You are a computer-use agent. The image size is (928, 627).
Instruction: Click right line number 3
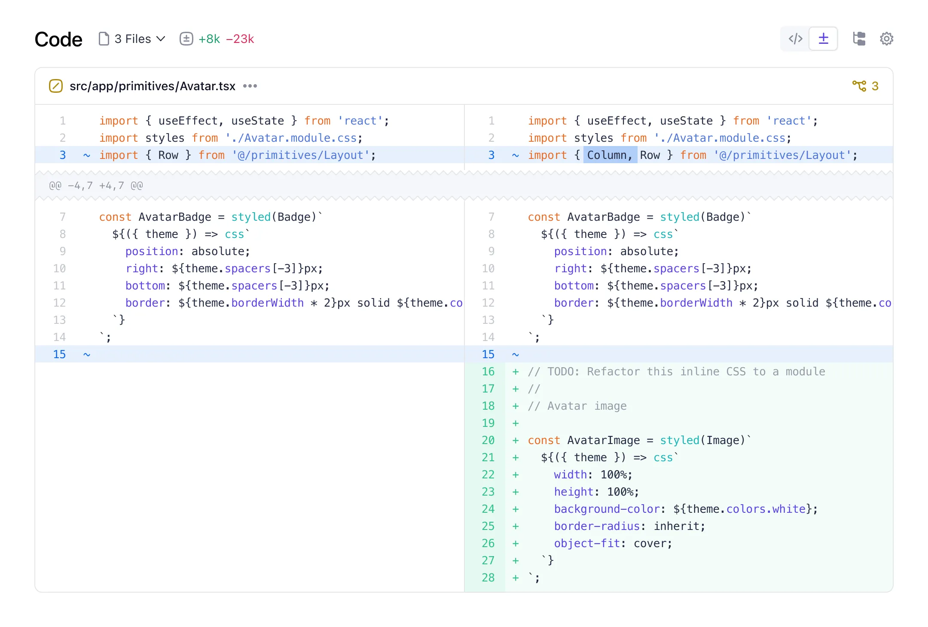tap(491, 155)
